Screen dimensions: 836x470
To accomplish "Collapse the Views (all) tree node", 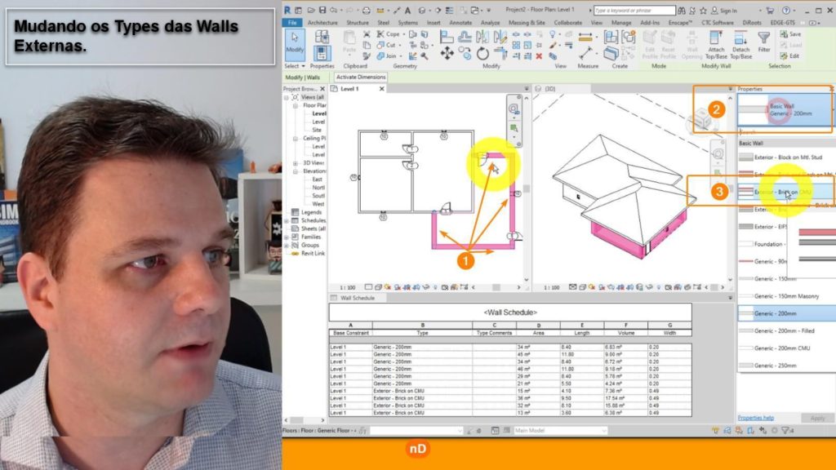I will tap(287, 97).
